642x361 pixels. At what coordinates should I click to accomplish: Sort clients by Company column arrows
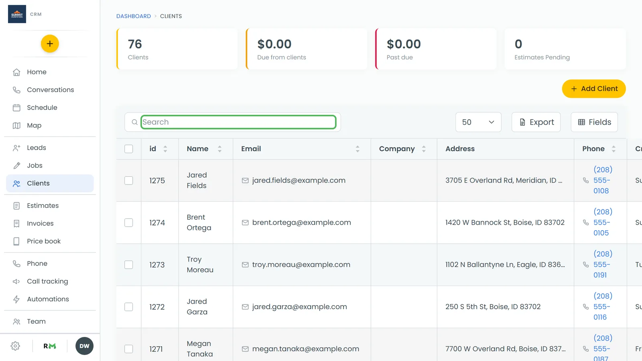[x=424, y=149]
